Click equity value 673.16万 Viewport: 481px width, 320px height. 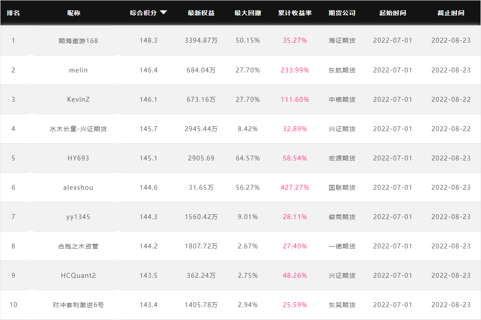point(201,100)
